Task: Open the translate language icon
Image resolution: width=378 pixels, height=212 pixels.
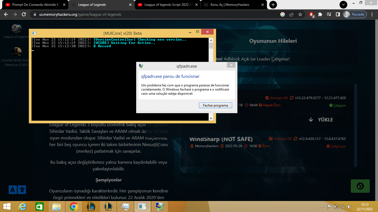Action: tap(17, 190)
